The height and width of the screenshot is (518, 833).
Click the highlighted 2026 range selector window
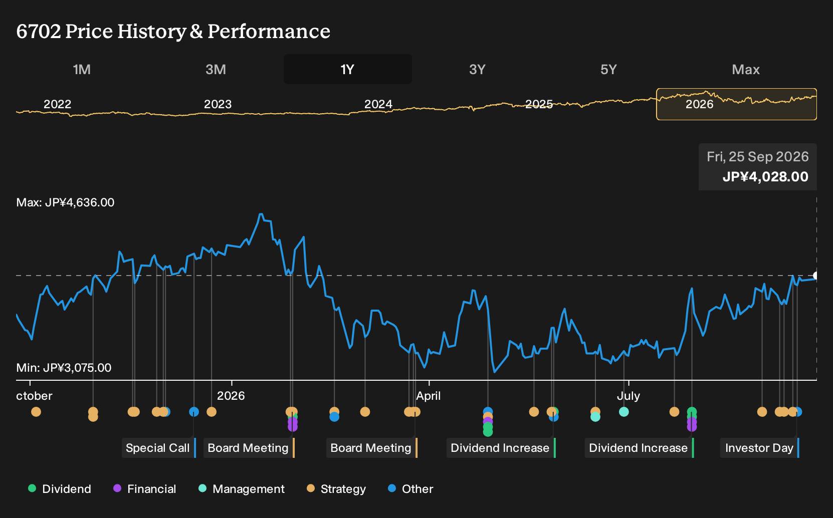736,104
